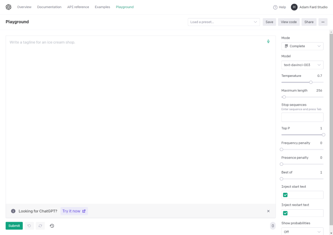Click the external link icon in Try it now
The image size is (333, 235).
84,211
